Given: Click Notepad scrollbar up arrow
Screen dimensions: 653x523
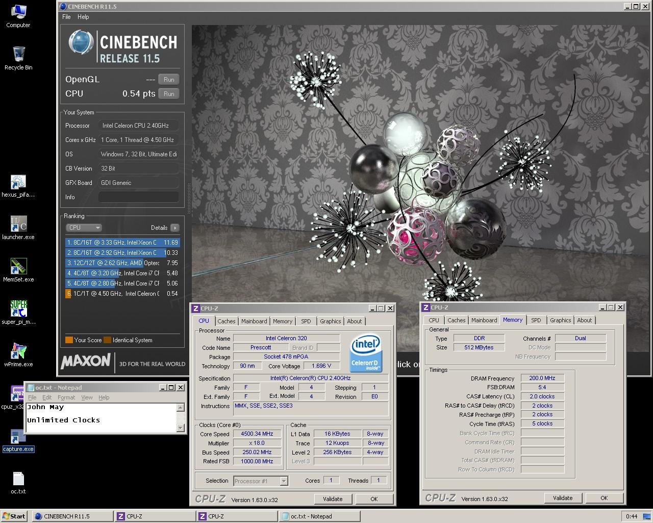Looking at the screenshot, I should click(x=180, y=407).
